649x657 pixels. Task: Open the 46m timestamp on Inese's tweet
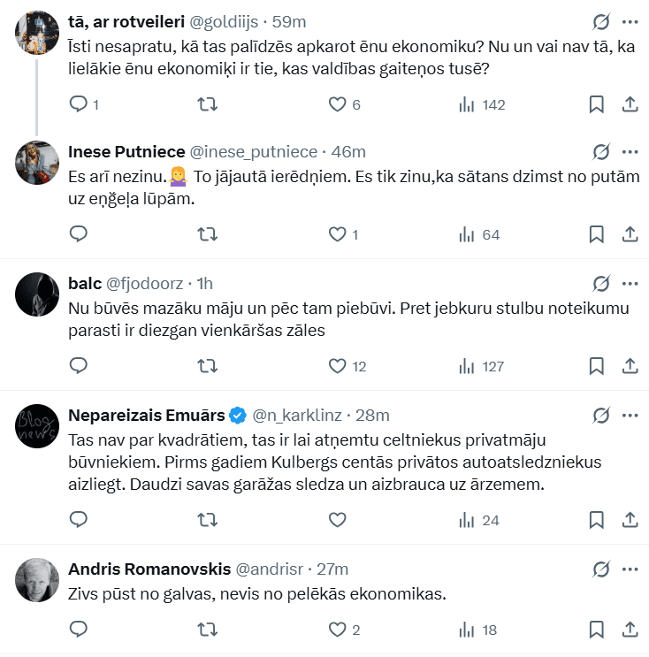(348, 151)
